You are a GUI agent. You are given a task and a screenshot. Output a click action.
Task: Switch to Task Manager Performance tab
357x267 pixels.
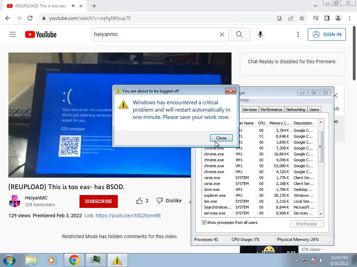pos(271,110)
